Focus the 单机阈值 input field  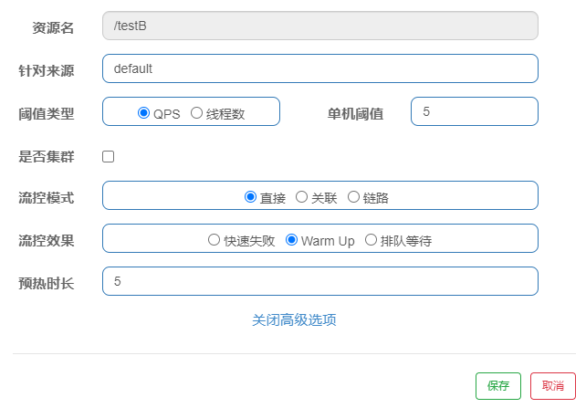(475, 111)
